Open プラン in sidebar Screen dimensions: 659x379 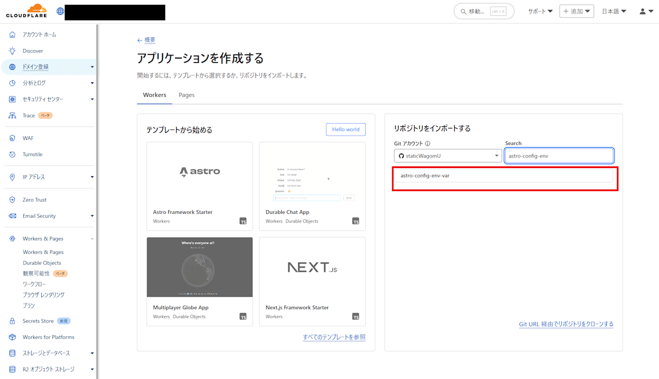(29, 305)
